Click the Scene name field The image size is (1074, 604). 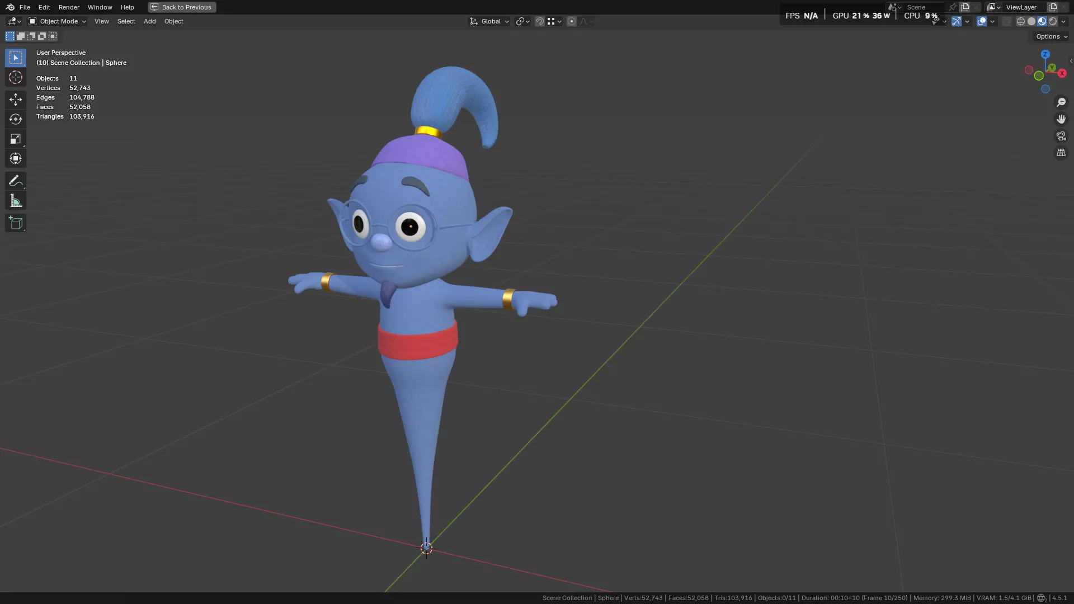click(x=925, y=7)
